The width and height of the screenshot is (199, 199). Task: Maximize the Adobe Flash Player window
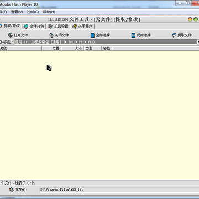pos(187,3)
